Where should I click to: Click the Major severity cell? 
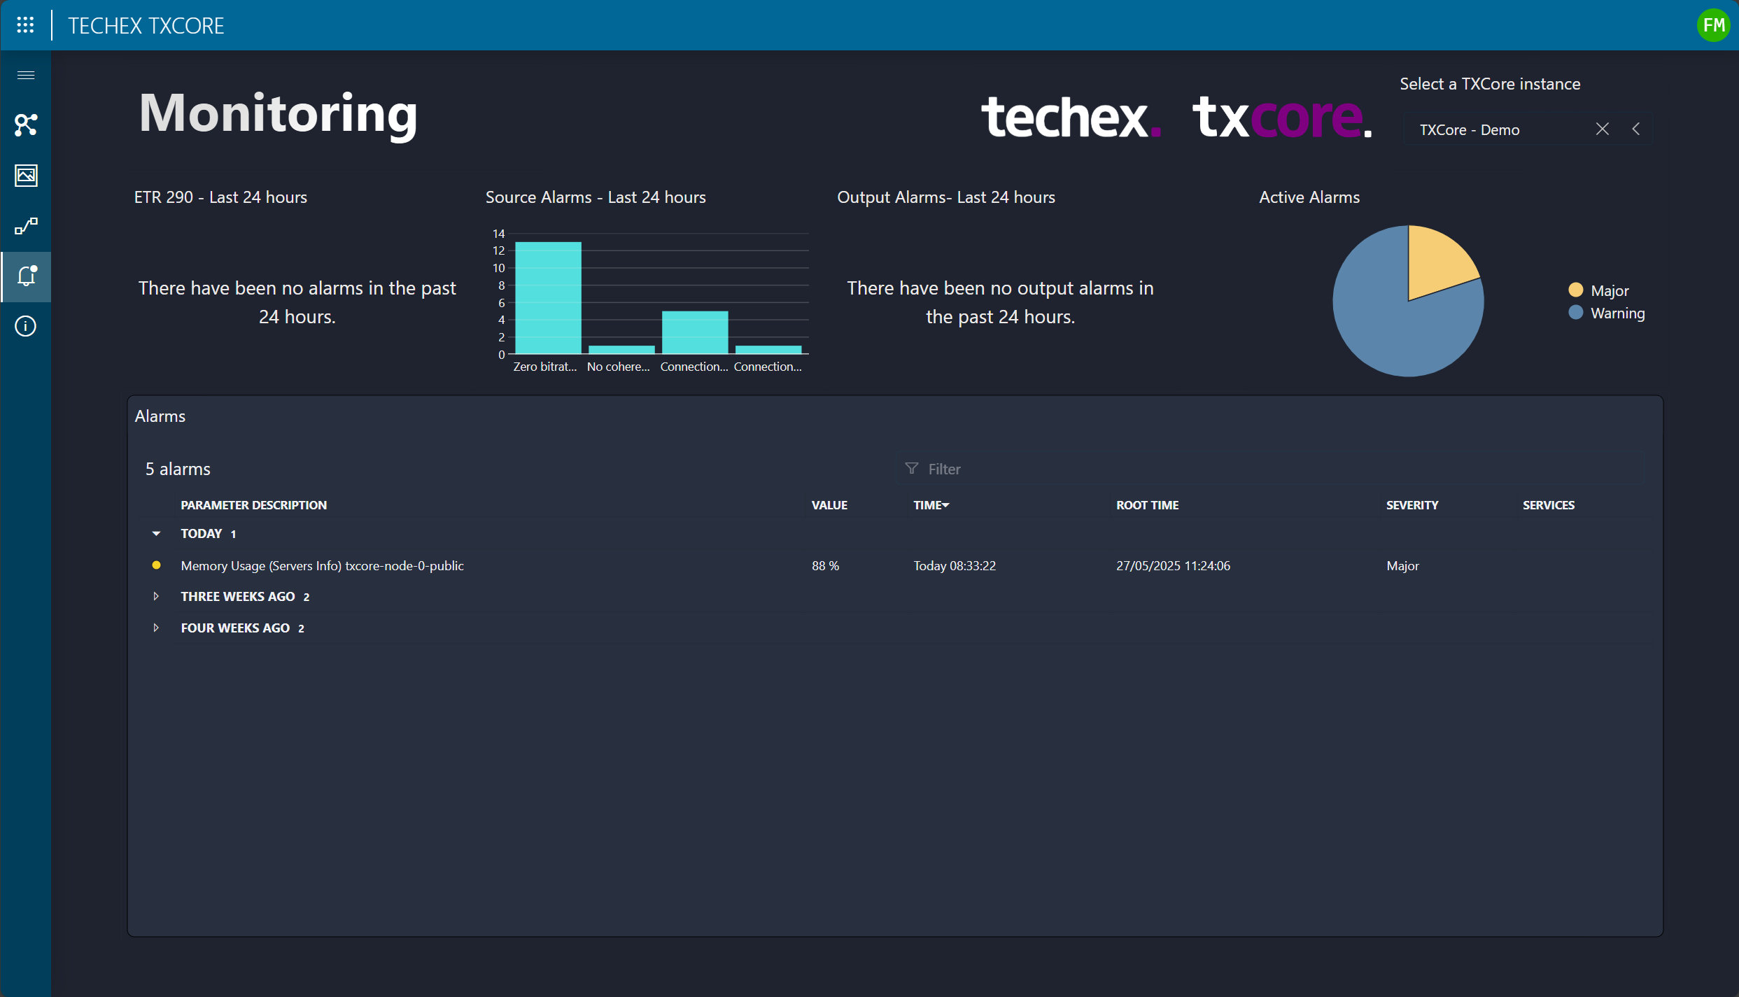coord(1402,565)
